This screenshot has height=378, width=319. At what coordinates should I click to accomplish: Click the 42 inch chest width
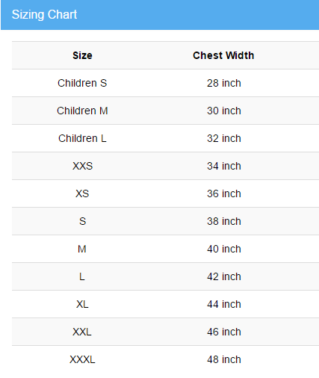(224, 276)
